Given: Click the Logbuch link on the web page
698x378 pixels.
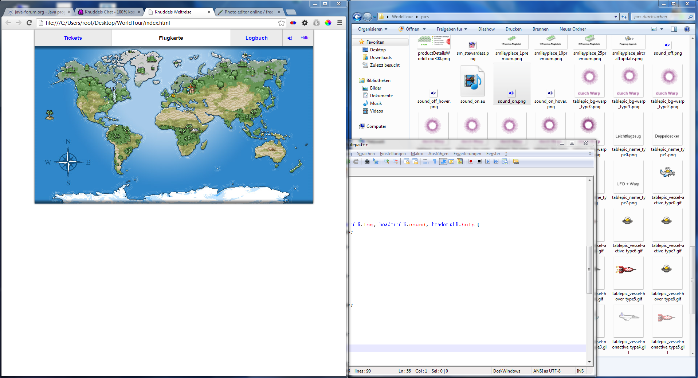Looking at the screenshot, I should point(256,38).
